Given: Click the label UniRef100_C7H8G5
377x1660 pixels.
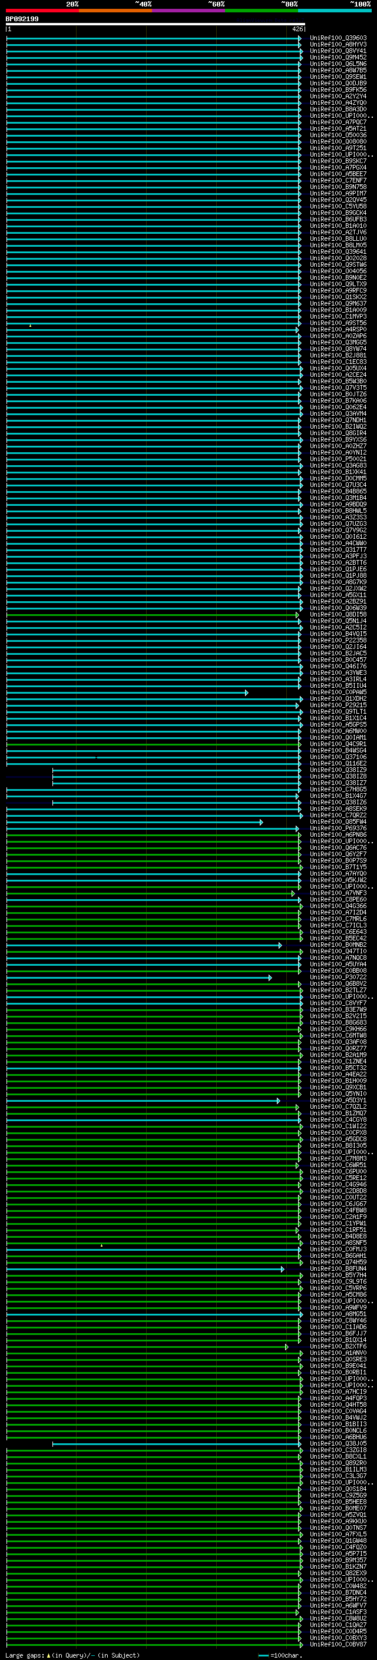Looking at the screenshot, I should click(338, 790).
